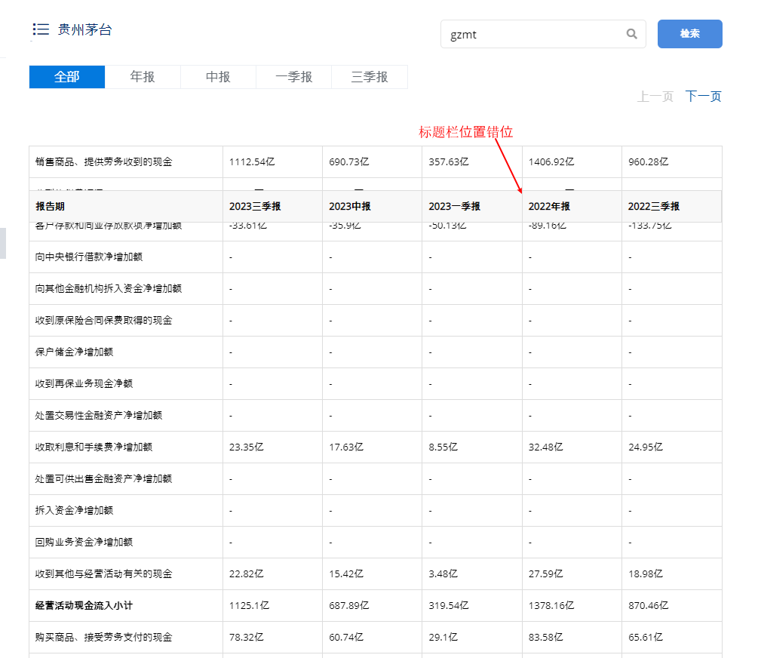Open the 三季报 tab
The image size is (758, 658).
370,77
